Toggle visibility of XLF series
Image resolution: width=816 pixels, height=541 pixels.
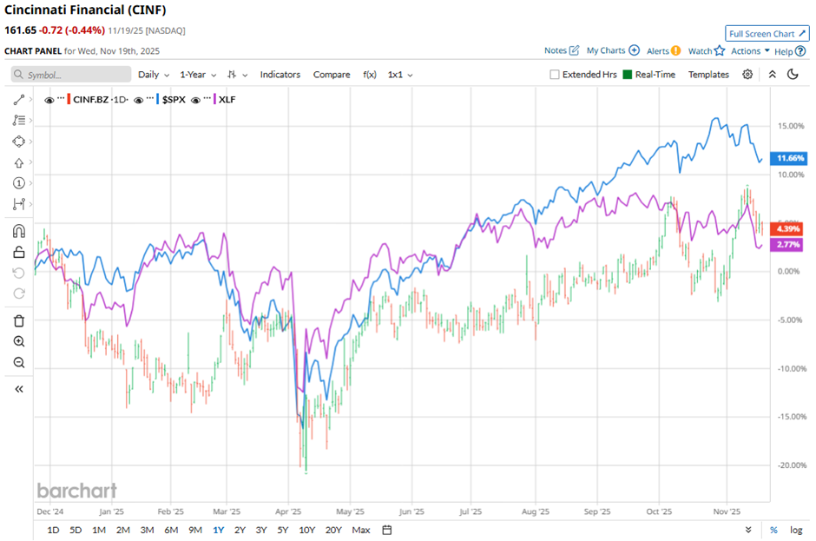coord(196,100)
